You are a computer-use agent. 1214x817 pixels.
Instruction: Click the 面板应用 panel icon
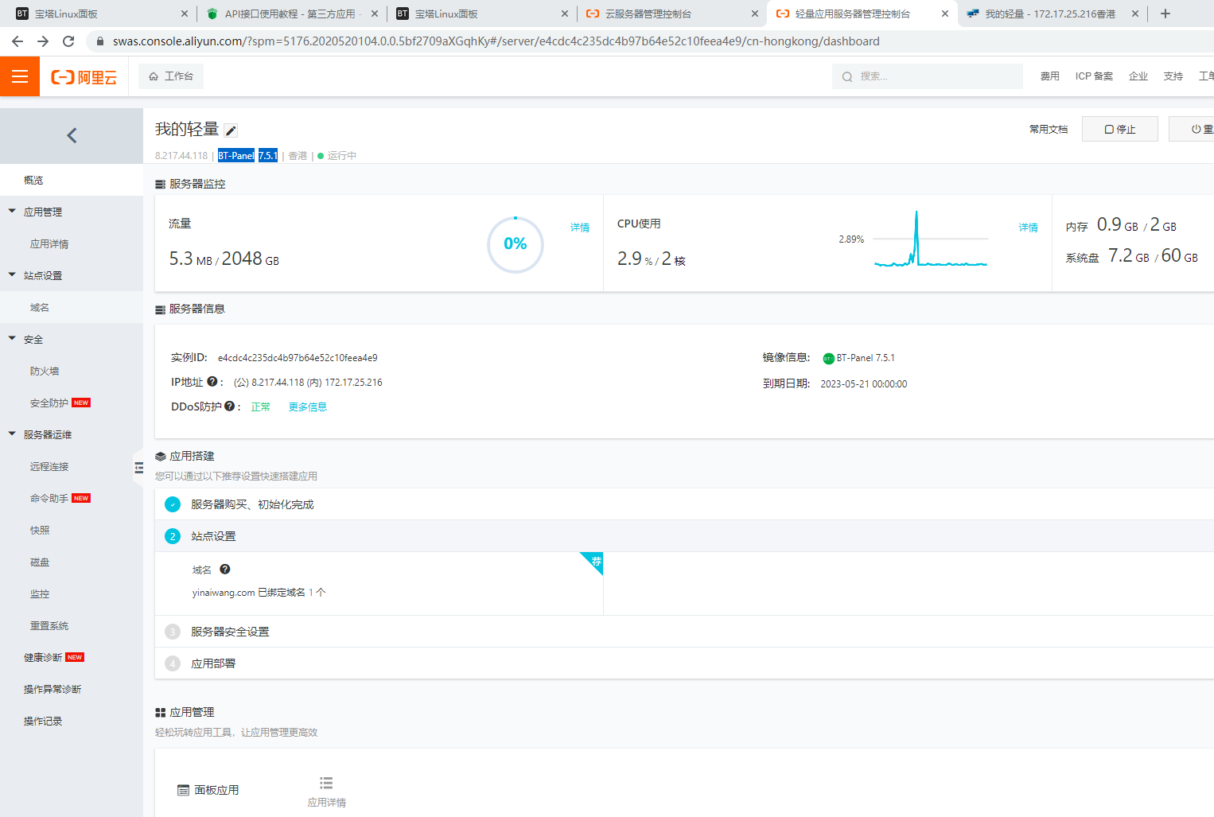coord(184,791)
